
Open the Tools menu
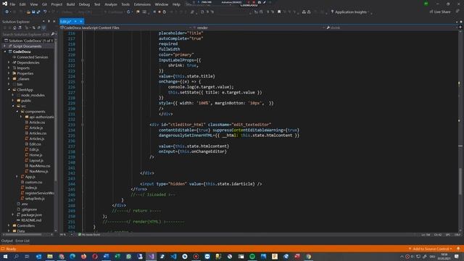[125, 4]
